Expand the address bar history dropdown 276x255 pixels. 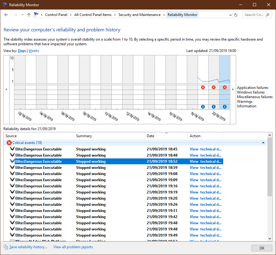231,15
